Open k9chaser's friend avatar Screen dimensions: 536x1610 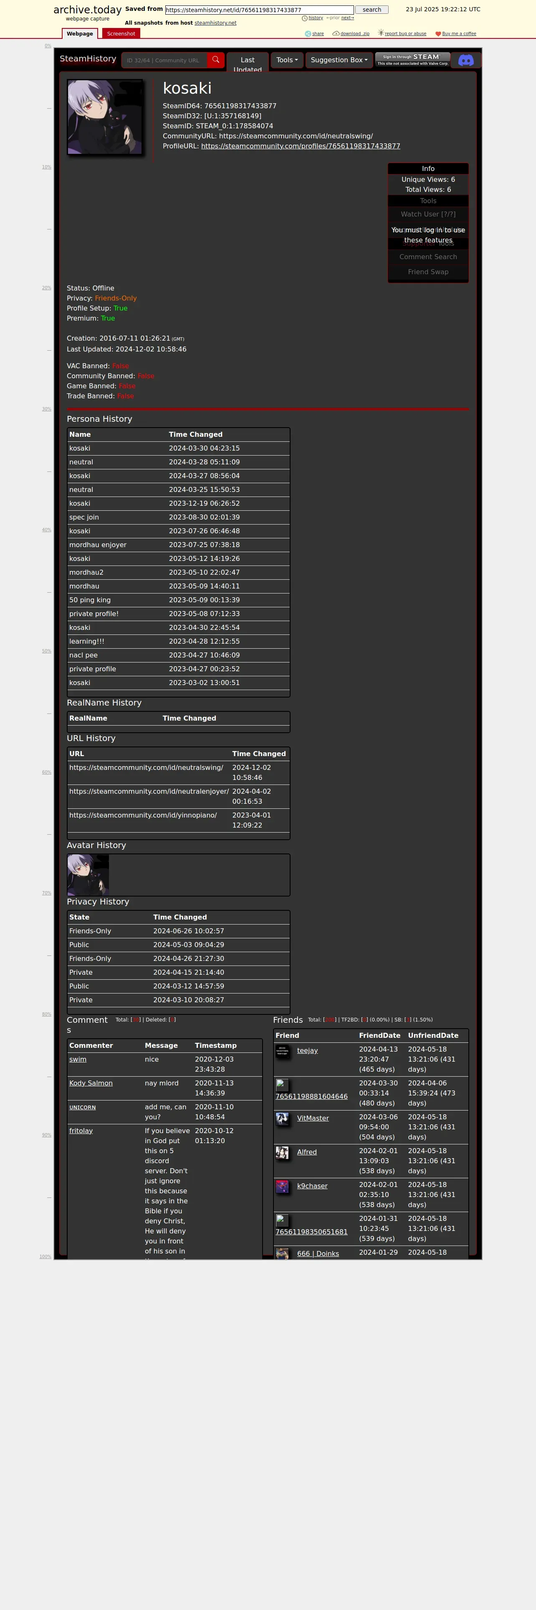(282, 1186)
